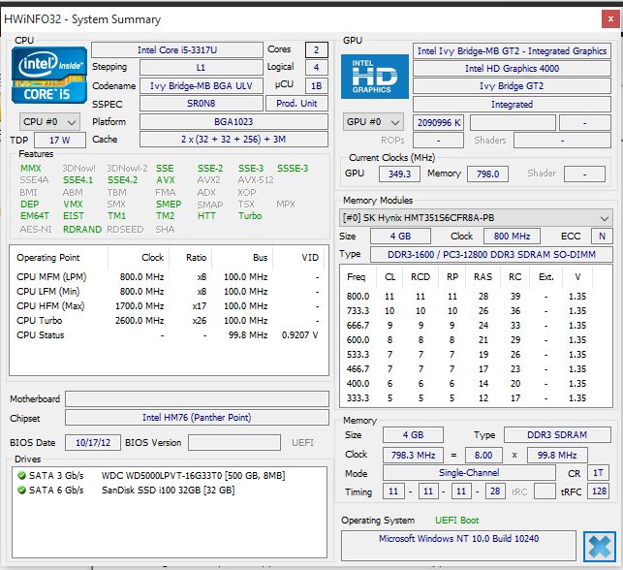Click the Cores value 2 box
This screenshot has width=623, height=570.
pos(317,50)
